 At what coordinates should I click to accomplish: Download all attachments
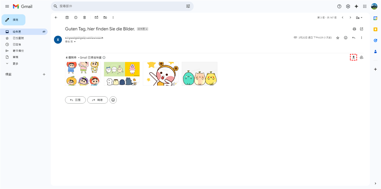pos(354,57)
